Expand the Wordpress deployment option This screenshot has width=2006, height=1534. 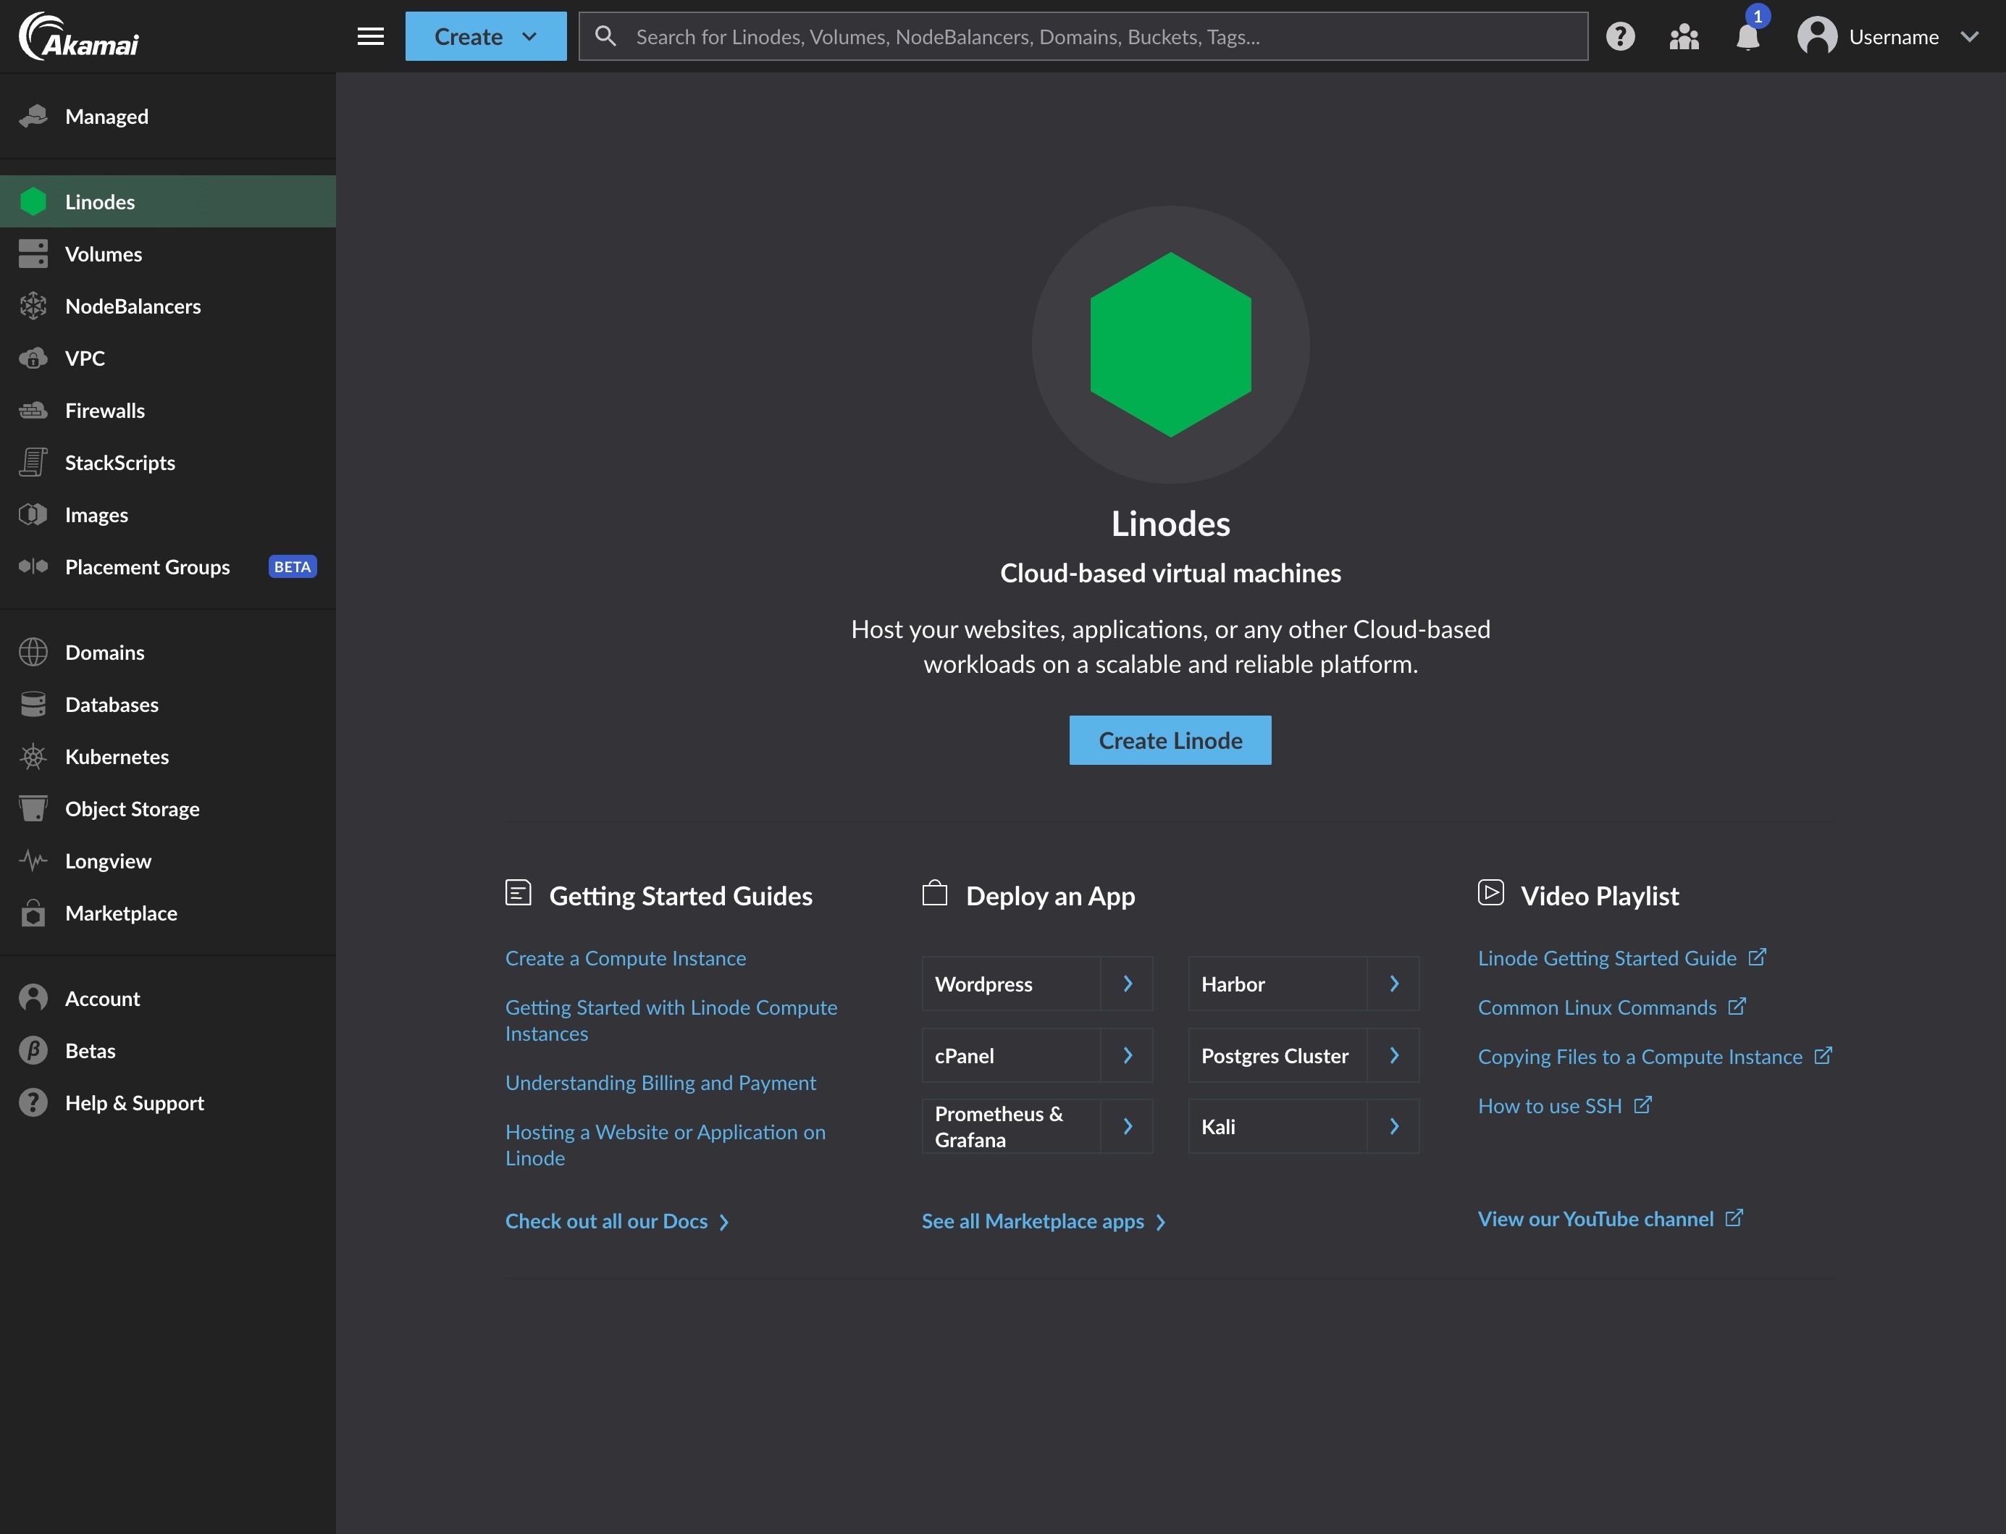pyautogui.click(x=1128, y=983)
